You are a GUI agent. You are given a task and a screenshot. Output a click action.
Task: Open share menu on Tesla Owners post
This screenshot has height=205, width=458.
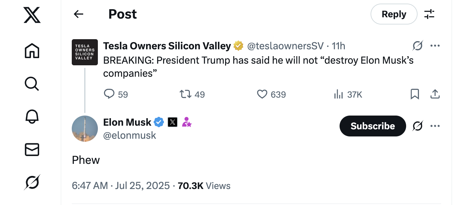click(435, 94)
